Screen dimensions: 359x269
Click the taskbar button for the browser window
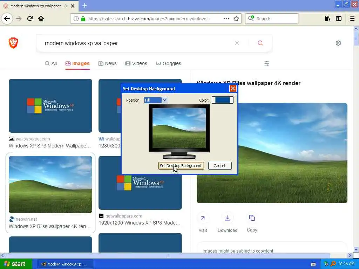point(65,264)
